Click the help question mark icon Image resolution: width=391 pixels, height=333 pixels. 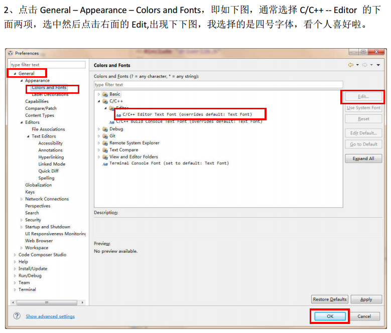point(17,316)
